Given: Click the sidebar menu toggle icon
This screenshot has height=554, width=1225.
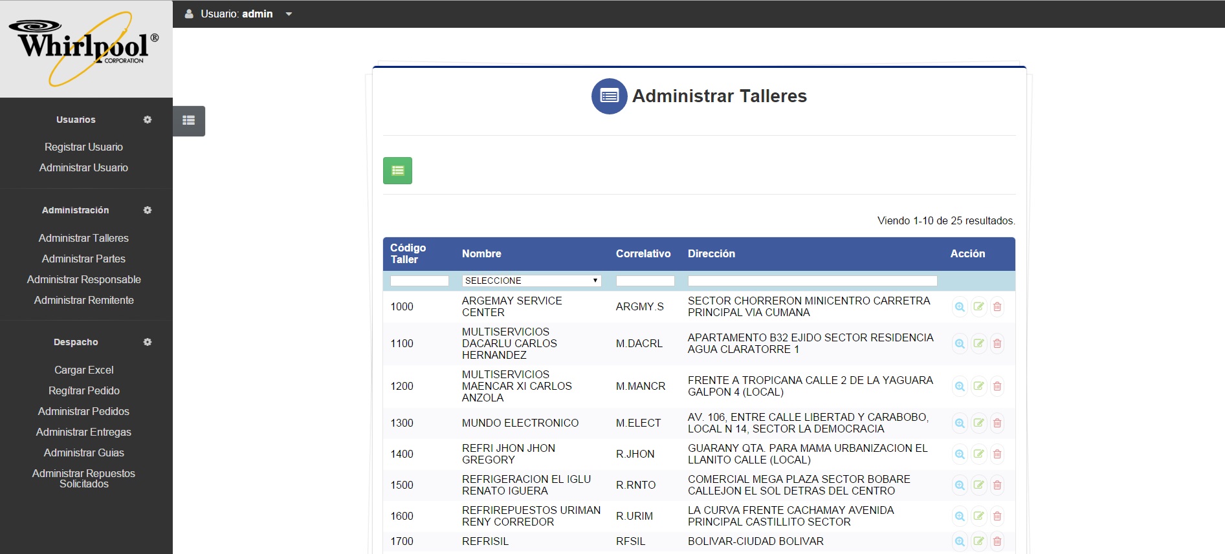Looking at the screenshot, I should [189, 121].
